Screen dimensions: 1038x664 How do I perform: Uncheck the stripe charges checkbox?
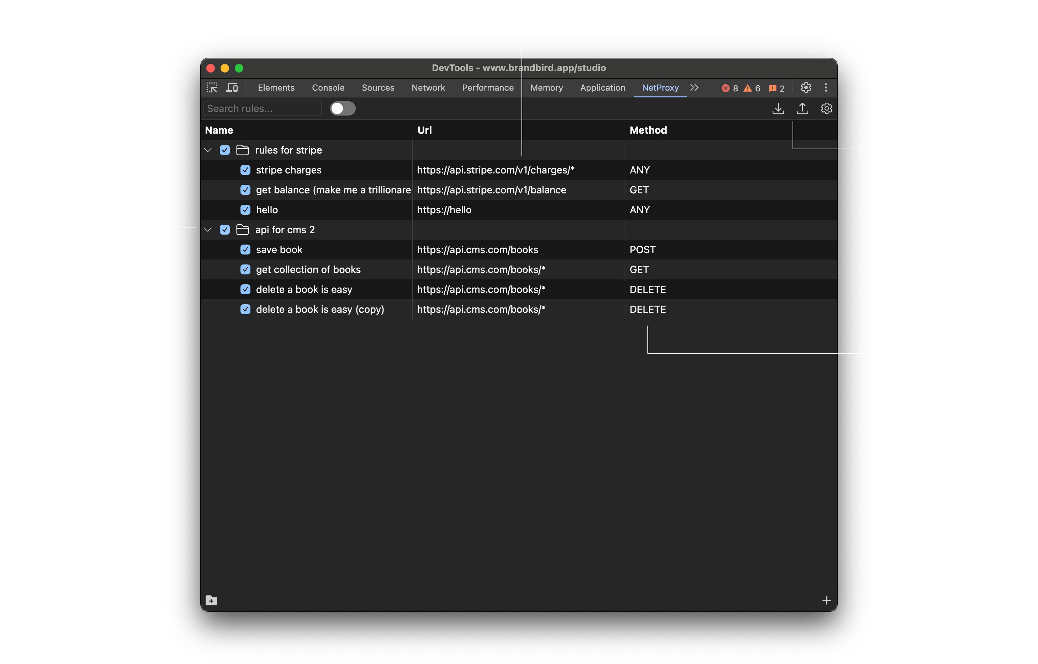pos(245,170)
